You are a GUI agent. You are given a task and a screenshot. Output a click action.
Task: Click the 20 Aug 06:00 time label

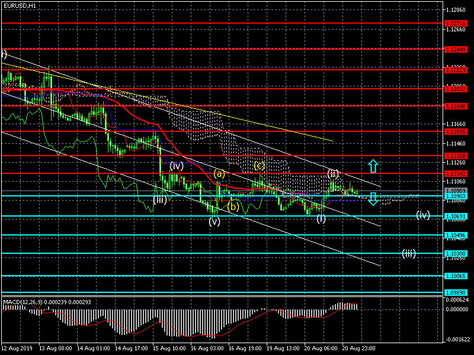click(x=321, y=348)
